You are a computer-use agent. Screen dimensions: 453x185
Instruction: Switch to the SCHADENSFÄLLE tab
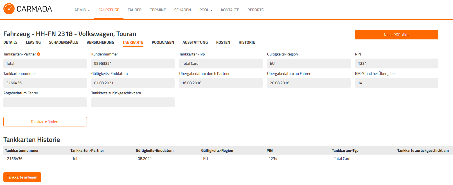click(64, 42)
